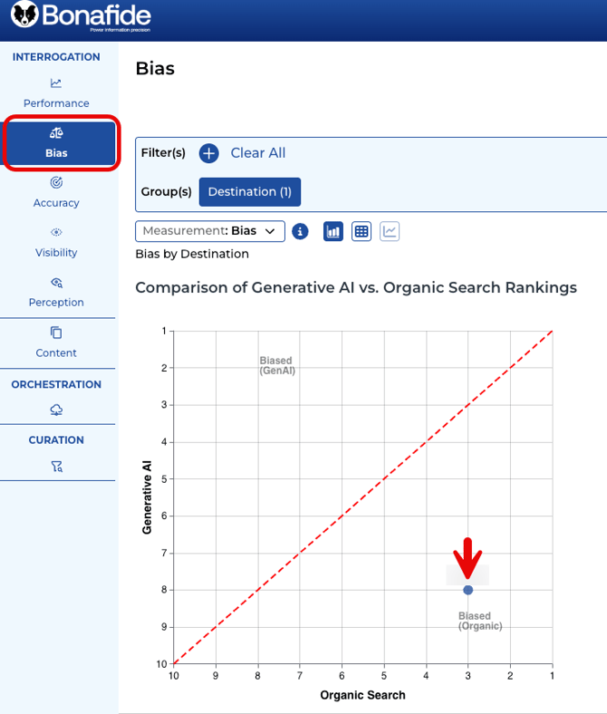Click the Destination (1) group button

click(250, 191)
